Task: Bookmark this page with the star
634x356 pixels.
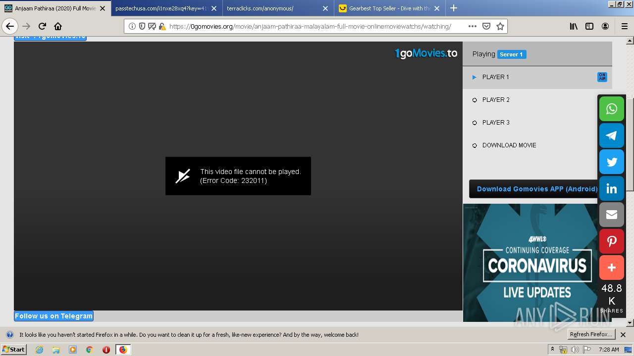Action: pyautogui.click(x=500, y=26)
